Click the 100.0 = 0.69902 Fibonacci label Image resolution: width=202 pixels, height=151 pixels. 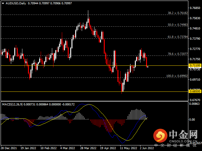[177, 76]
